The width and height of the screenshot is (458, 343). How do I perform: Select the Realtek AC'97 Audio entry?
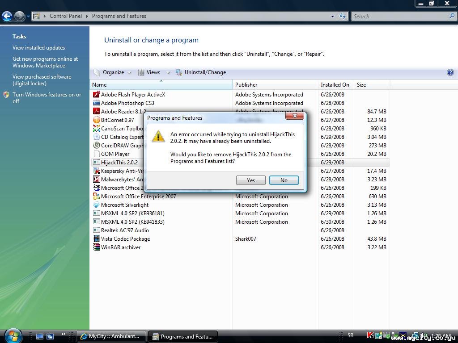point(125,230)
